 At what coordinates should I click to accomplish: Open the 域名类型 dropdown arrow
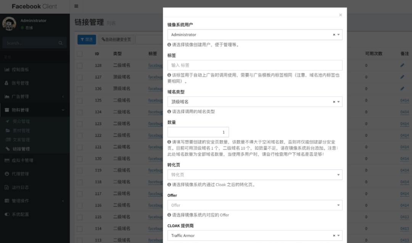point(338,102)
